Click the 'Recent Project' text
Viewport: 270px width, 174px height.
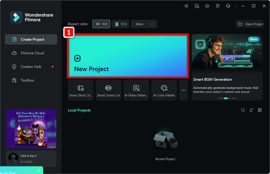pyautogui.click(x=165, y=159)
